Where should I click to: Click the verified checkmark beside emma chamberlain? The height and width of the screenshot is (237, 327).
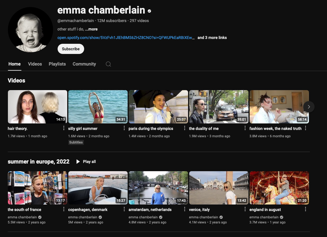pyautogui.click(x=149, y=11)
